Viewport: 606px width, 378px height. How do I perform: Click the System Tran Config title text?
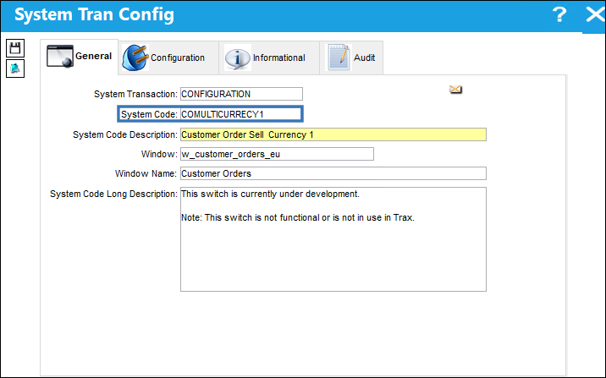click(94, 14)
